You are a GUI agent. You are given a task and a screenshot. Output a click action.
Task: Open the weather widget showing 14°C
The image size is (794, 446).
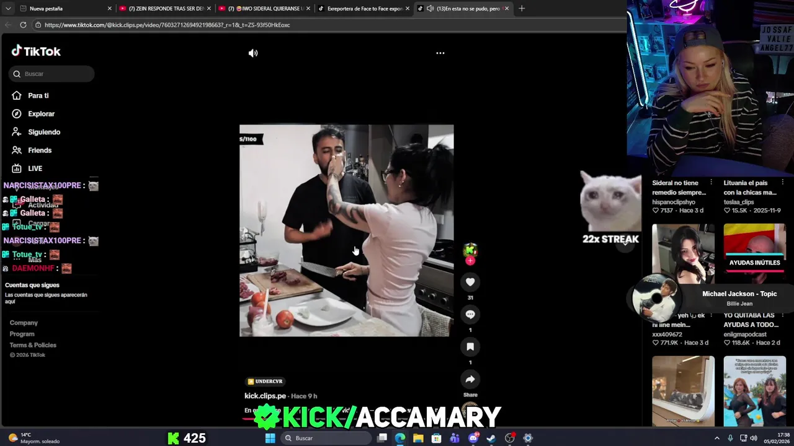[x=34, y=438]
